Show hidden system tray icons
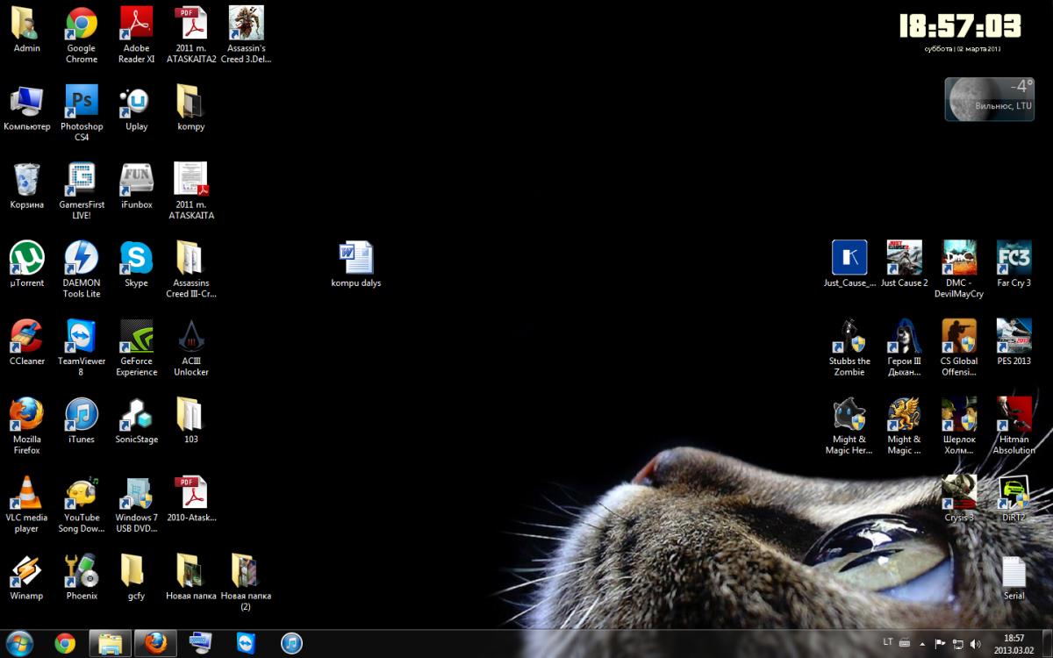 (924, 643)
